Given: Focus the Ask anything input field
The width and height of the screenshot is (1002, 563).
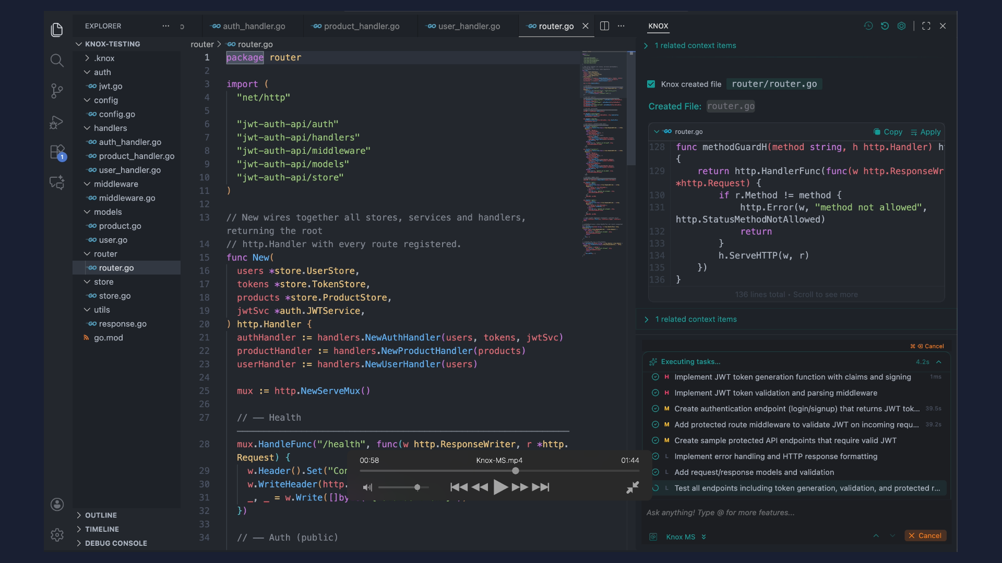Looking at the screenshot, I should (757, 512).
